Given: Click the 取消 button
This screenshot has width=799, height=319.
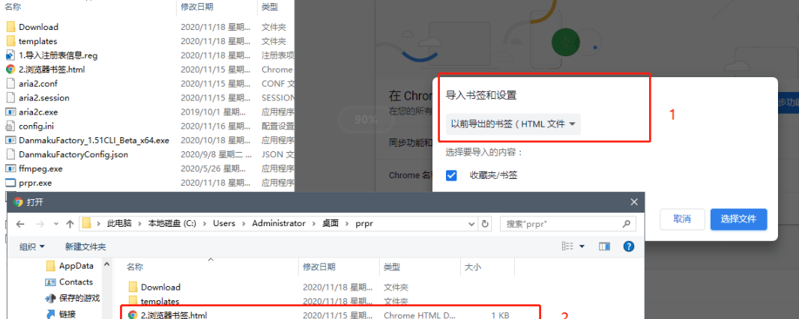Looking at the screenshot, I should tap(681, 219).
